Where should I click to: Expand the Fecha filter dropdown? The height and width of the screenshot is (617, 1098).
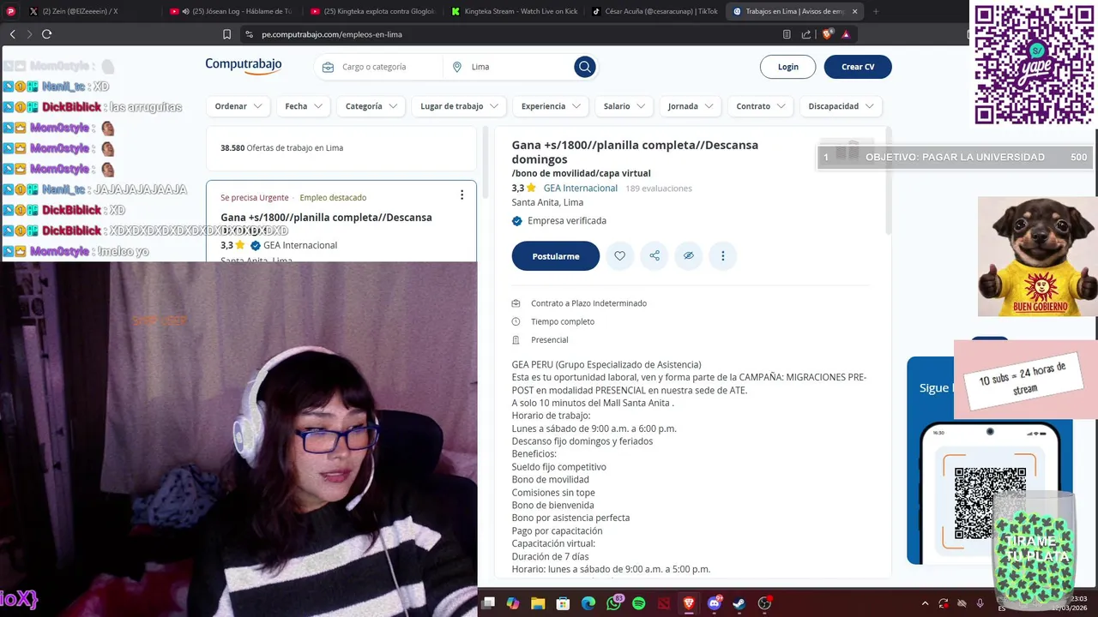[304, 106]
